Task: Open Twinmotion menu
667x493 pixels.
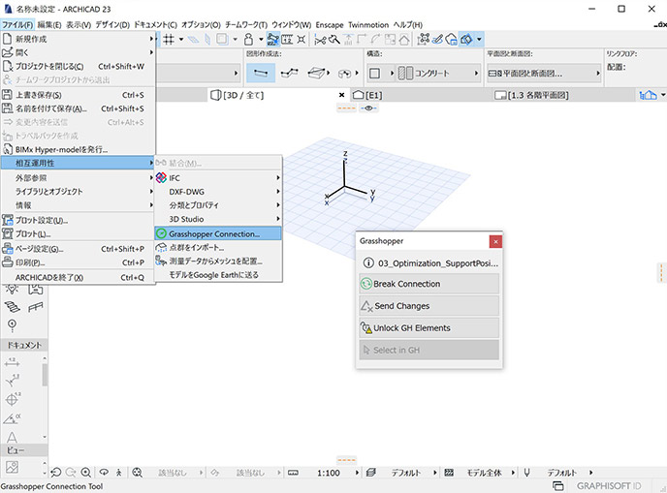Action: [368, 24]
